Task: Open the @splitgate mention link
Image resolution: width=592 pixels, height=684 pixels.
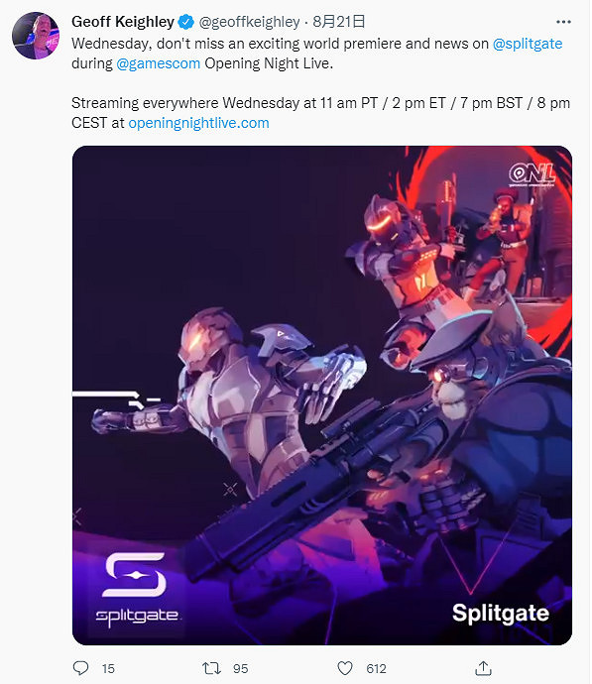Action: tap(528, 44)
